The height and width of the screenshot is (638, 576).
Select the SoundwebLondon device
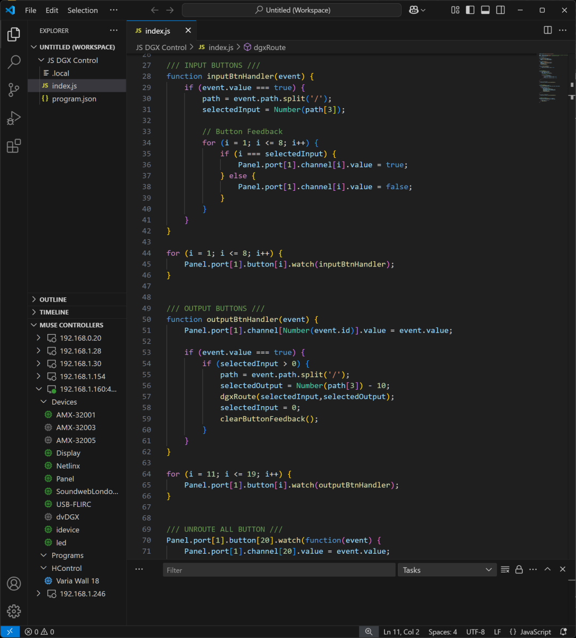87,491
